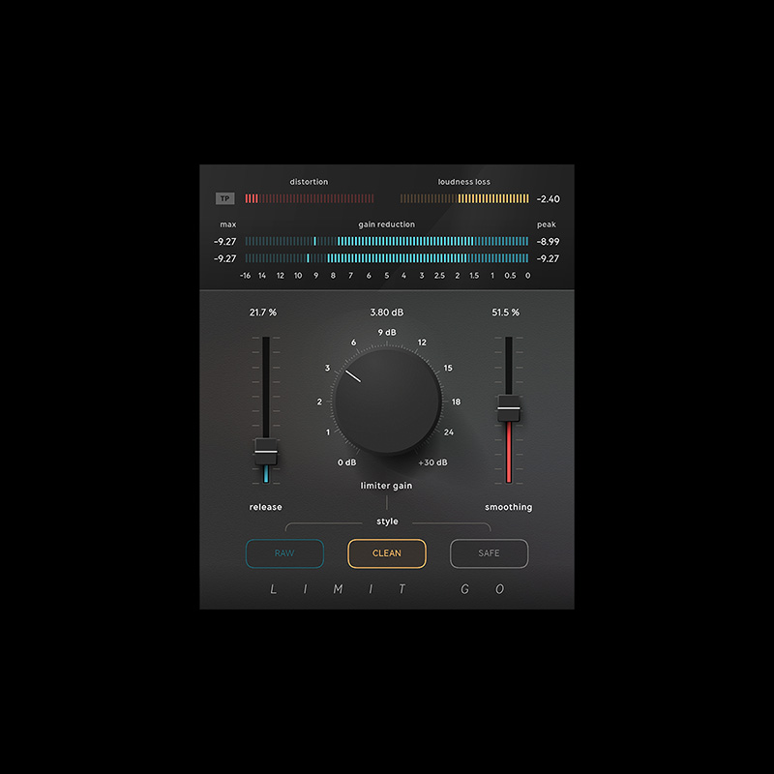The height and width of the screenshot is (774, 774).
Task: Click the 'style' section label
Action: pyautogui.click(x=388, y=521)
